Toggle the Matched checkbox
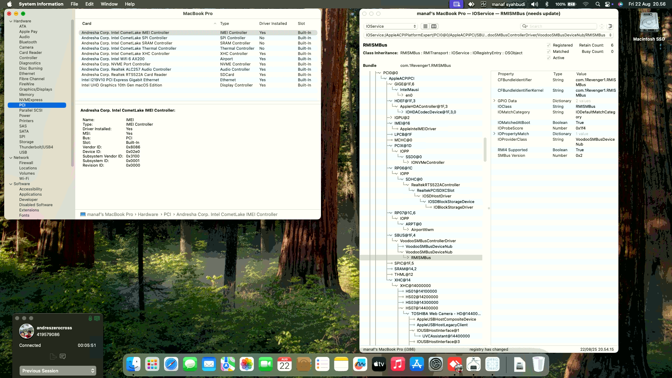Screen dimensions: 672x378 548,51
